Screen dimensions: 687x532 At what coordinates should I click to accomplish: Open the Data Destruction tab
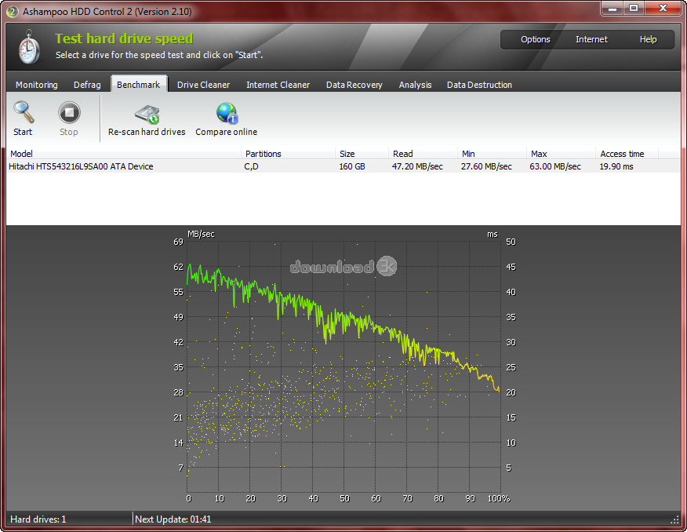pyautogui.click(x=479, y=85)
